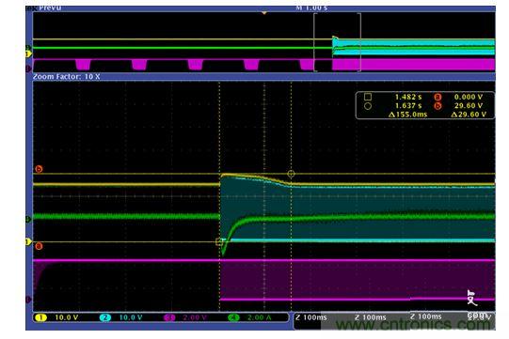Click the orange cursor 'b' marker on left

point(39,169)
